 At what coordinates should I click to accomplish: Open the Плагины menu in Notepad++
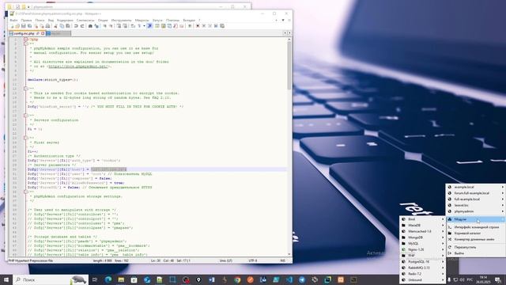(x=172, y=21)
